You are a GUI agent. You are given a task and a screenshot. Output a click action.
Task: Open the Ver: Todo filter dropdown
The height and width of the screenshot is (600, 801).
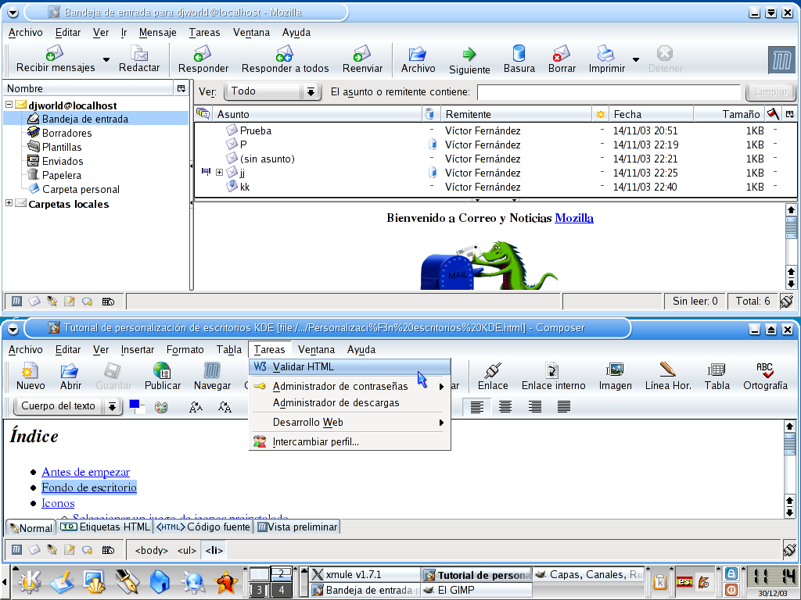(273, 91)
